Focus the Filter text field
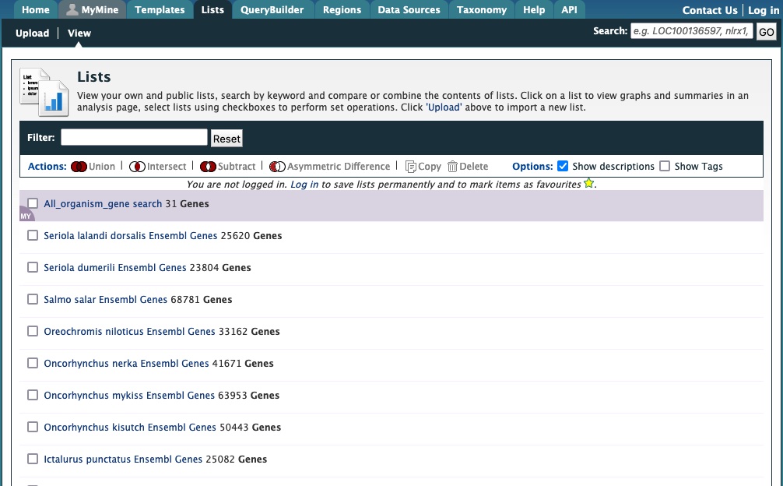 point(134,137)
